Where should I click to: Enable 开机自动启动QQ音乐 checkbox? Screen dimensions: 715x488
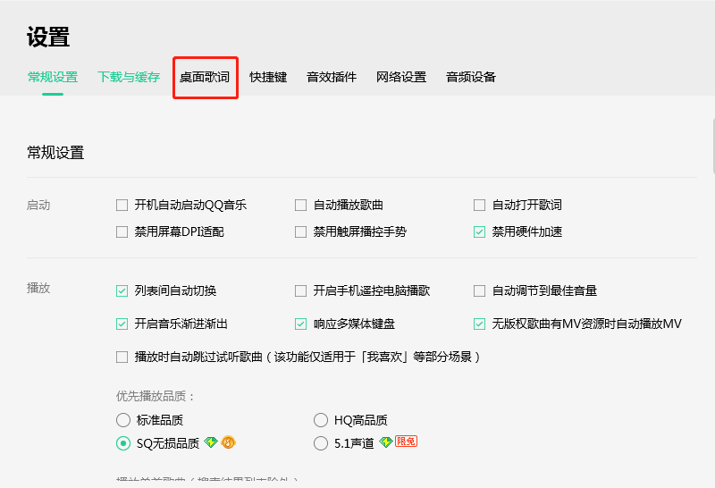122,205
